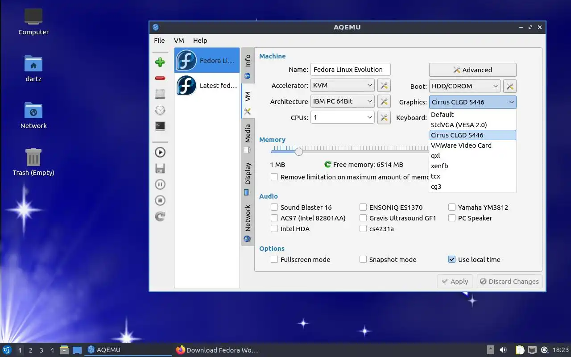Open the clipboard tray icon
Viewport: 571px width, 357px height.
click(520, 350)
